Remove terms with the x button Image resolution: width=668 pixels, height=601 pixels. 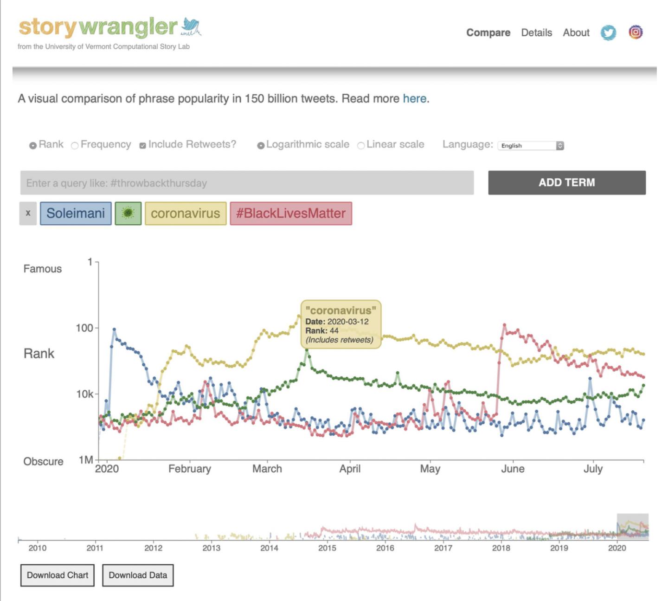28,213
